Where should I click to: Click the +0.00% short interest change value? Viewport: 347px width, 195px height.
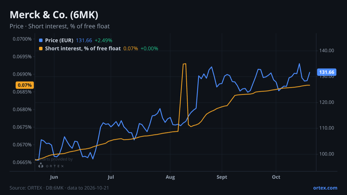pyautogui.click(x=149, y=49)
